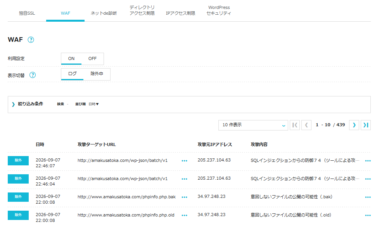Click the 1 - 10 / 439 page counter
The width and height of the screenshot is (377, 225).
click(330, 125)
